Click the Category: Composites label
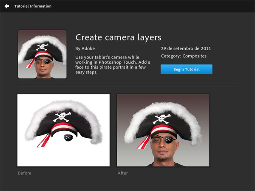255x191 pixels. point(184,56)
